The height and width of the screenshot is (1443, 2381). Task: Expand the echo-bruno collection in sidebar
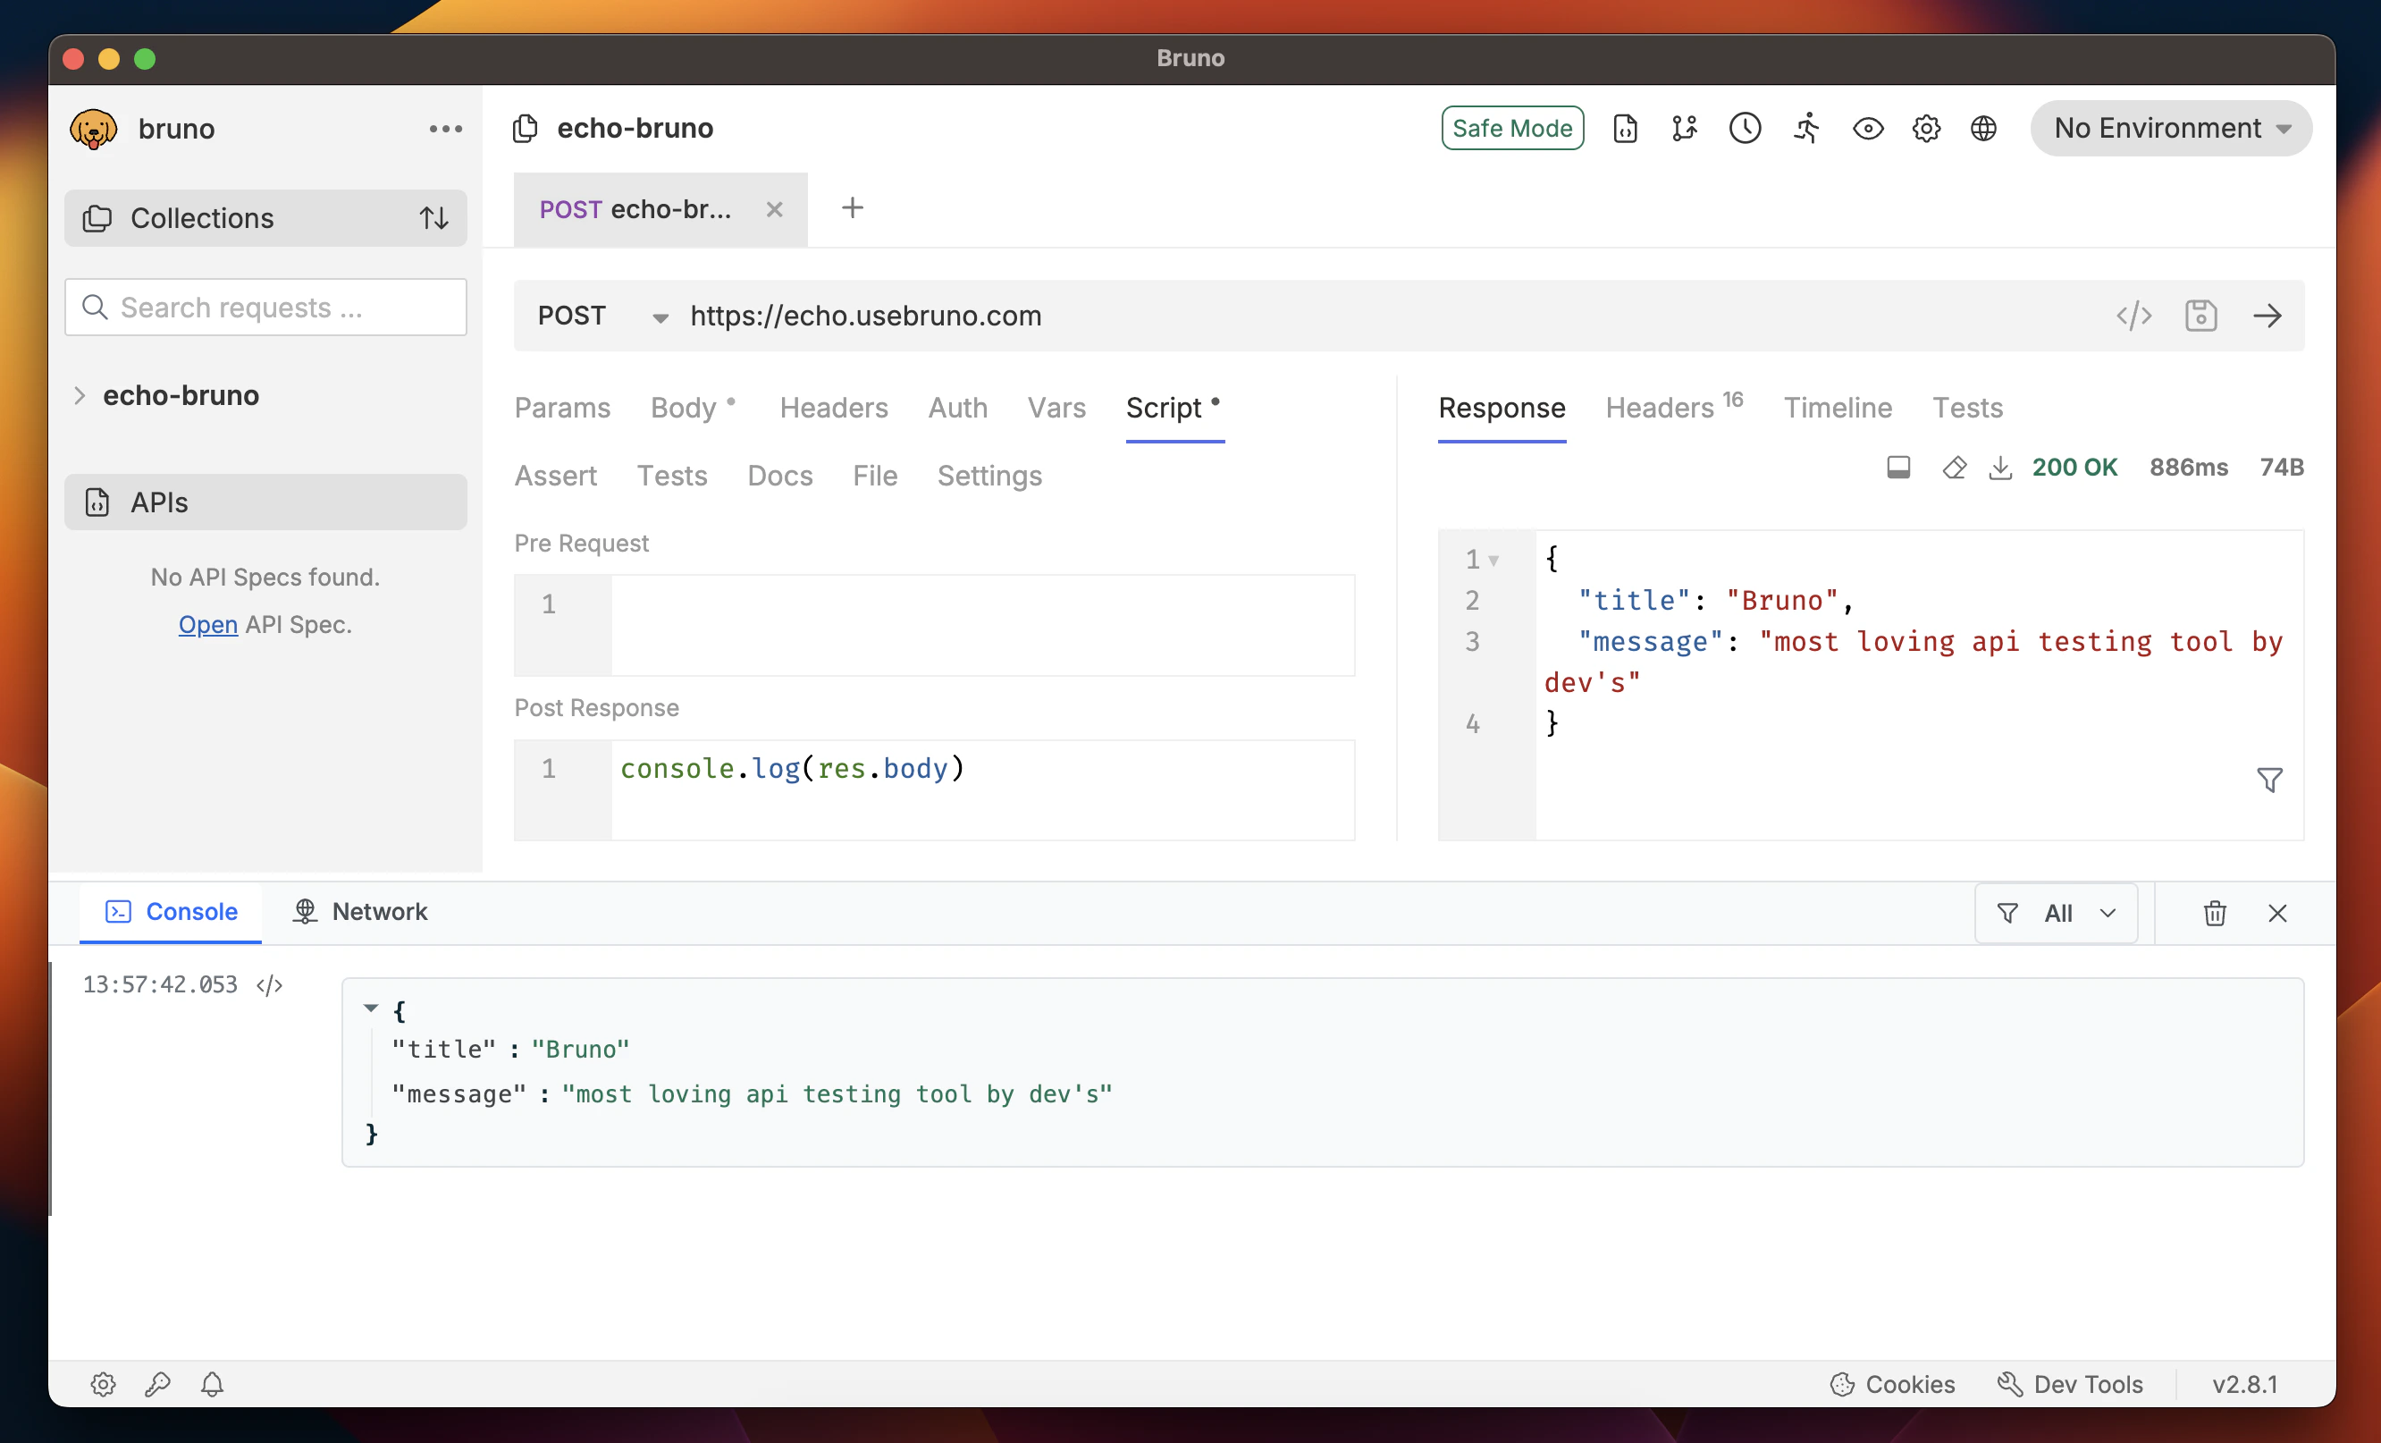(80, 395)
